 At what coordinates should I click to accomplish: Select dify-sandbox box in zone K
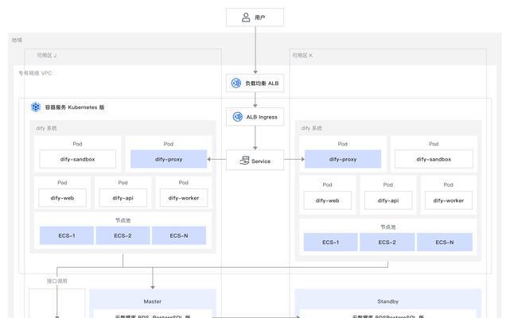coord(434,159)
